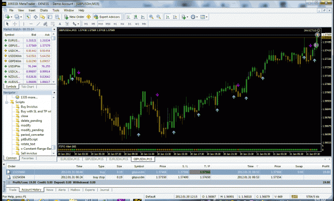Switch to the H4 timeframe
Screen dimensions: 334x201
point(122,24)
